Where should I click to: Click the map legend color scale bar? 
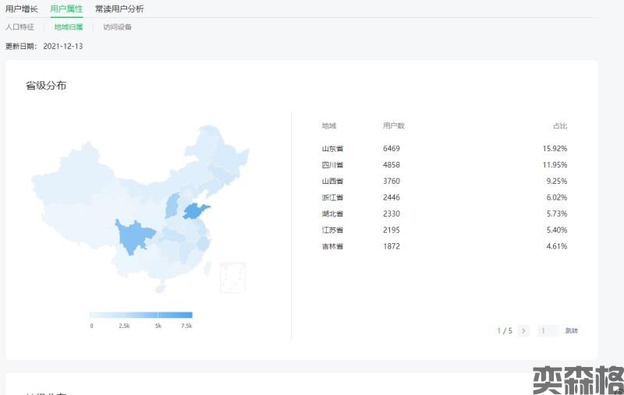tap(140, 315)
